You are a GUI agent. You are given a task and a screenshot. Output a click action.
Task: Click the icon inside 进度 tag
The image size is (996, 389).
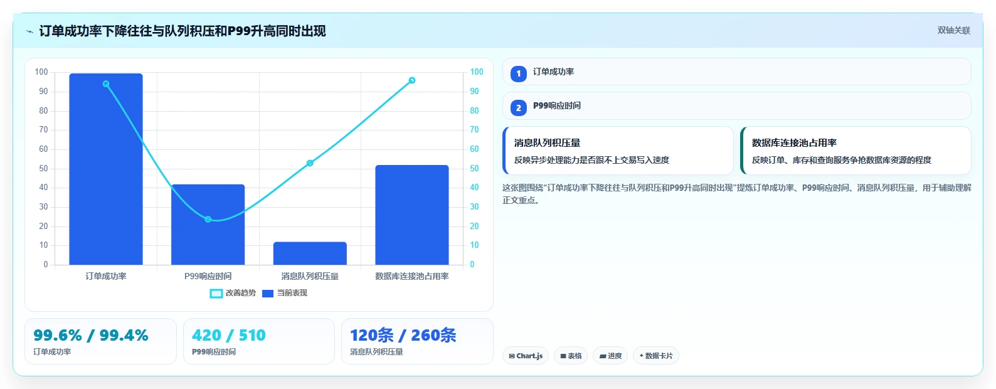(603, 356)
